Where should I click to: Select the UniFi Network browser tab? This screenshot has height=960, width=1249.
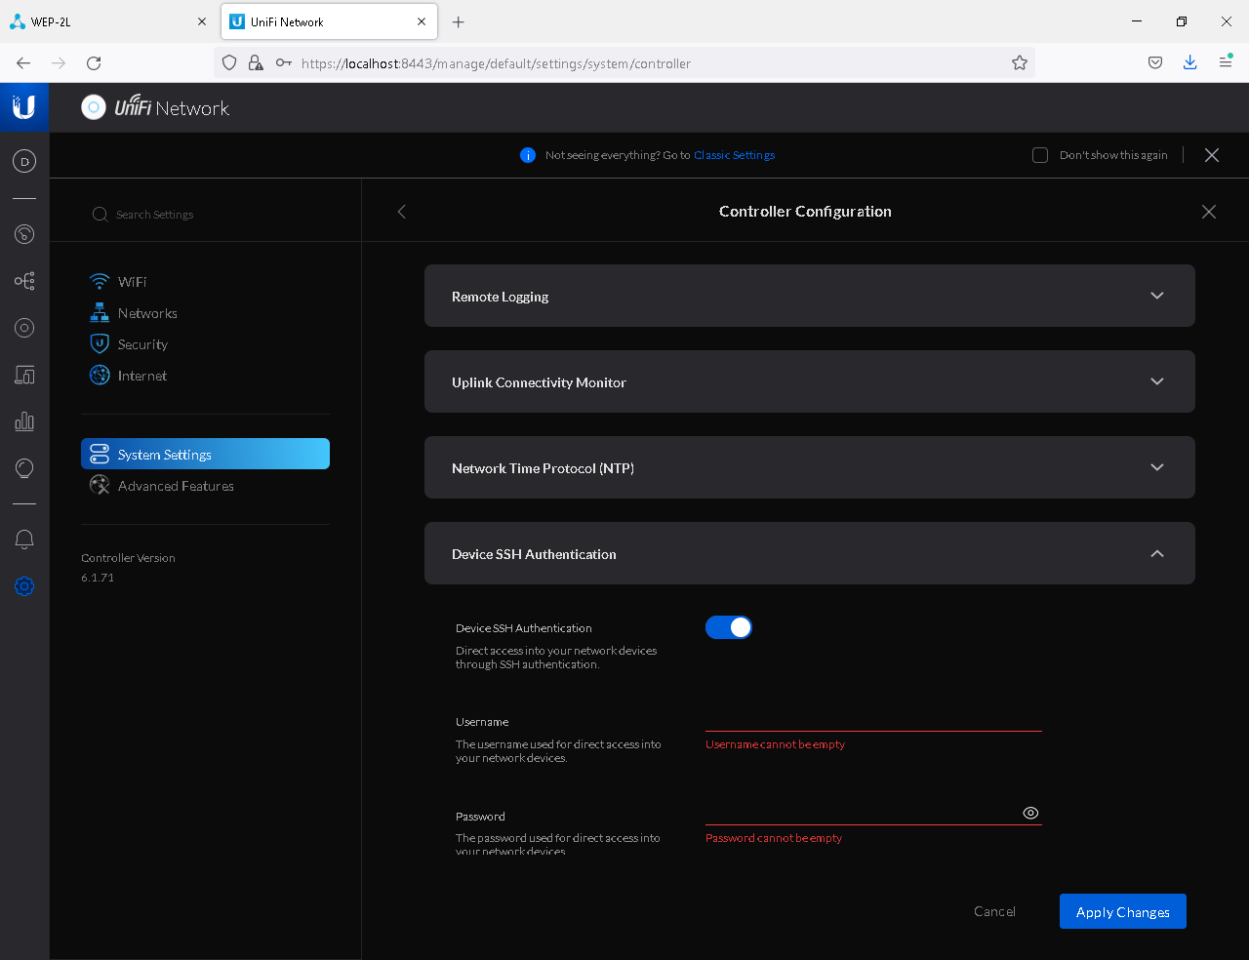(x=329, y=21)
